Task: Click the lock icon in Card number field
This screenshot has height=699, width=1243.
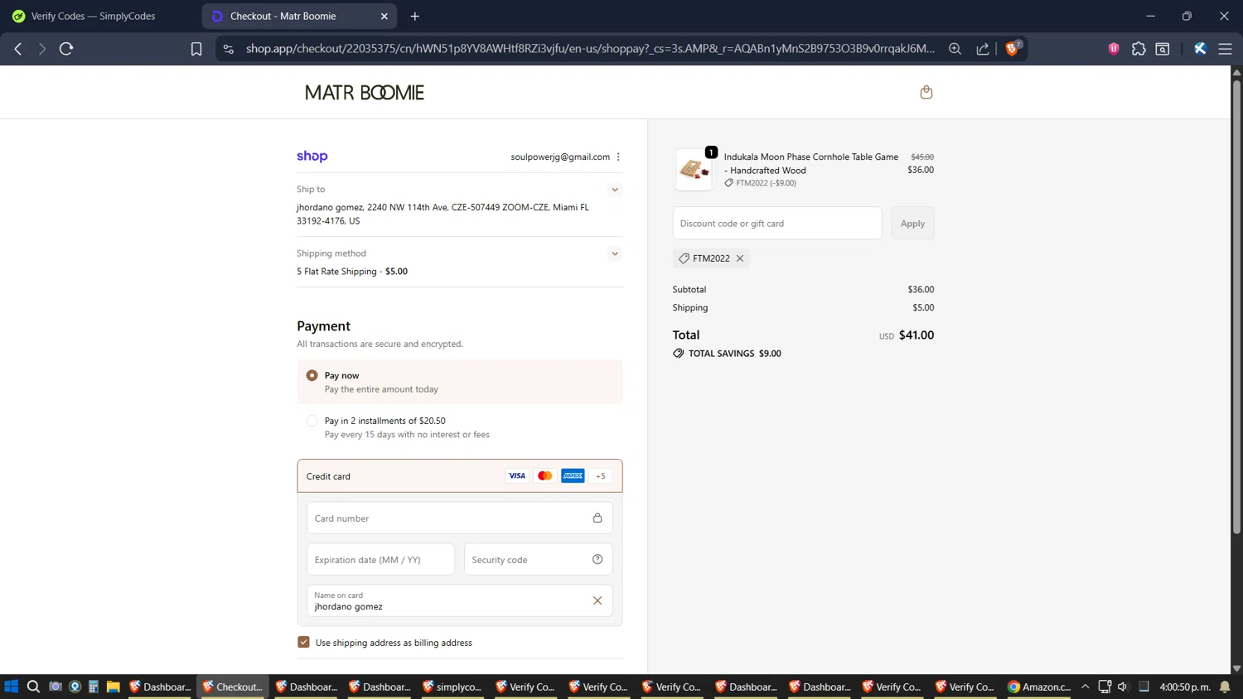Action: tap(597, 518)
